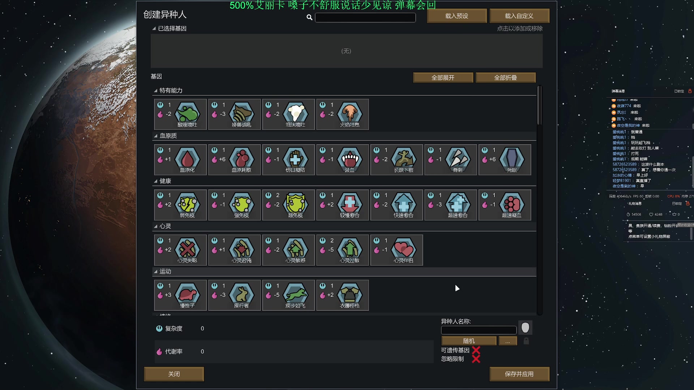Select the 唤兽战吼 animal warcall gene
This screenshot has width=694, height=390.
coord(234,114)
